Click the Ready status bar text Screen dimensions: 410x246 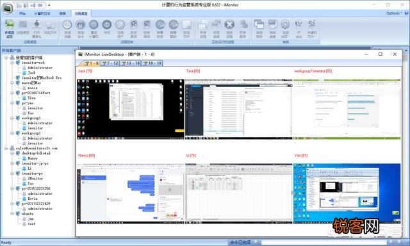pos(6,243)
